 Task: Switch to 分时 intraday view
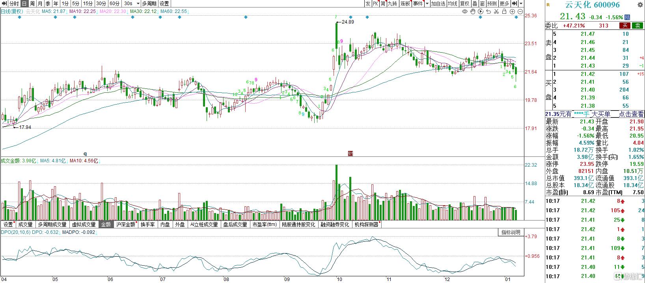[x=14, y=4]
